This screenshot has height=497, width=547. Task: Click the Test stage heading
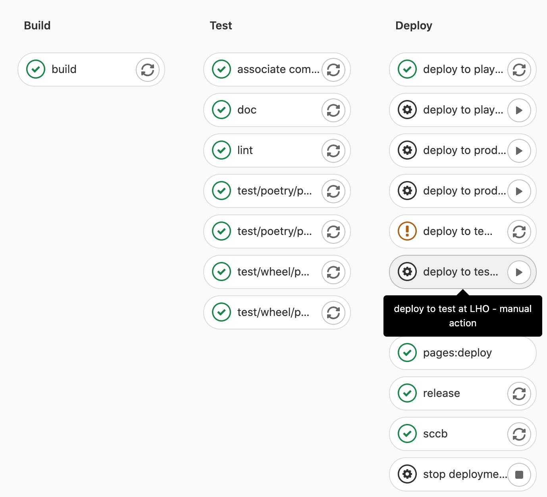point(221,26)
